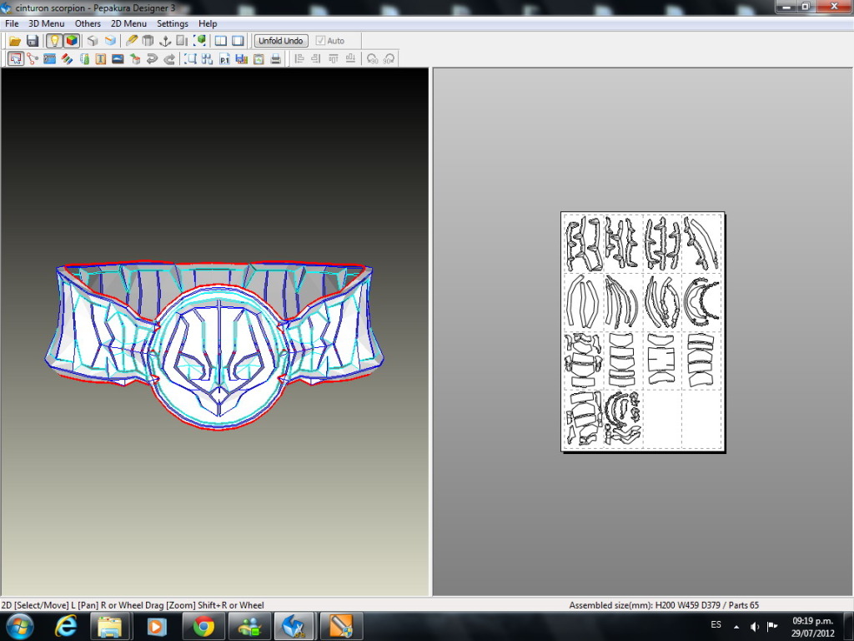
Task: Click the P.1 page icon
Action: click(224, 59)
